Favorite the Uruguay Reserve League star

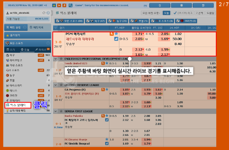pos(61,85)
